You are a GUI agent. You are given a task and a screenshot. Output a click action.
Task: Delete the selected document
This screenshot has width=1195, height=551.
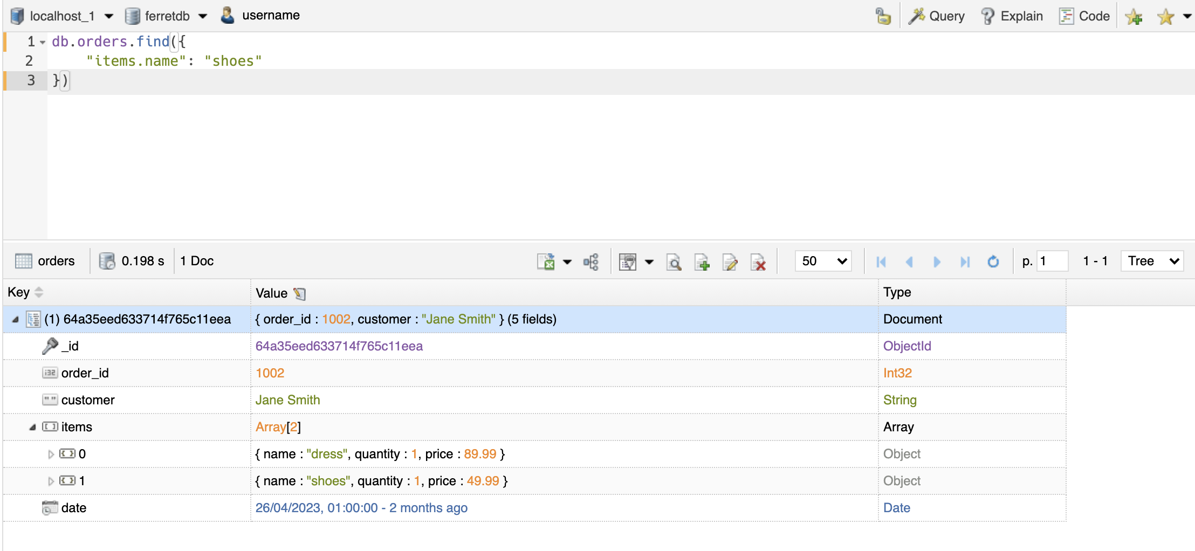(x=759, y=263)
